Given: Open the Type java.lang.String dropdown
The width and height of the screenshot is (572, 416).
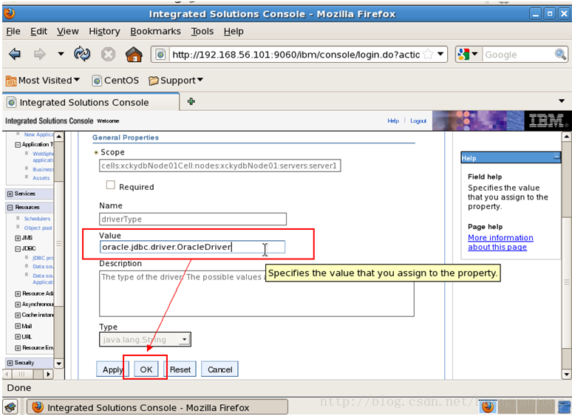Looking at the screenshot, I should click(145, 339).
